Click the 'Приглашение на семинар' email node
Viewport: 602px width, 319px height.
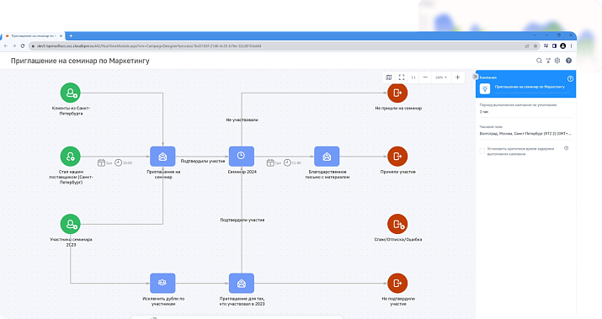coord(162,157)
